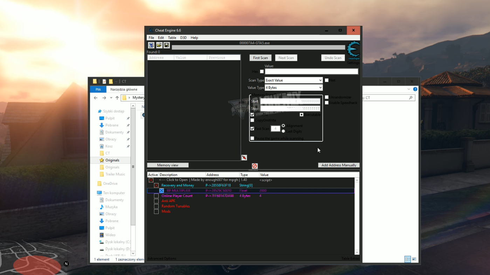Open the Value Type dropdown
Screen dimensions: 490x275
(294, 88)
